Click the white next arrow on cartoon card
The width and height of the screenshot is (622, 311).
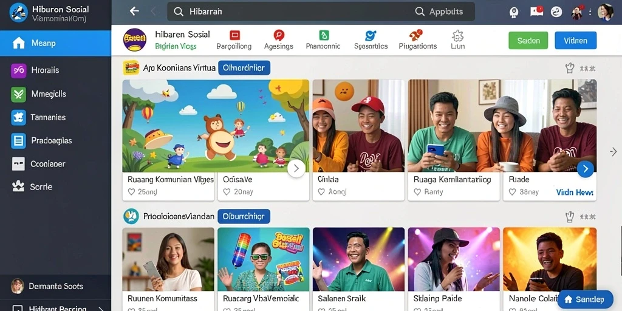point(296,169)
